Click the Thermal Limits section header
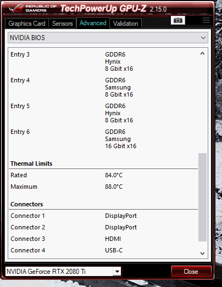Image resolution: width=222 pixels, height=287 pixels. 31,164
